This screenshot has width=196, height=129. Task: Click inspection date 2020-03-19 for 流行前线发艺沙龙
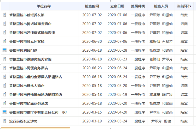(92, 121)
